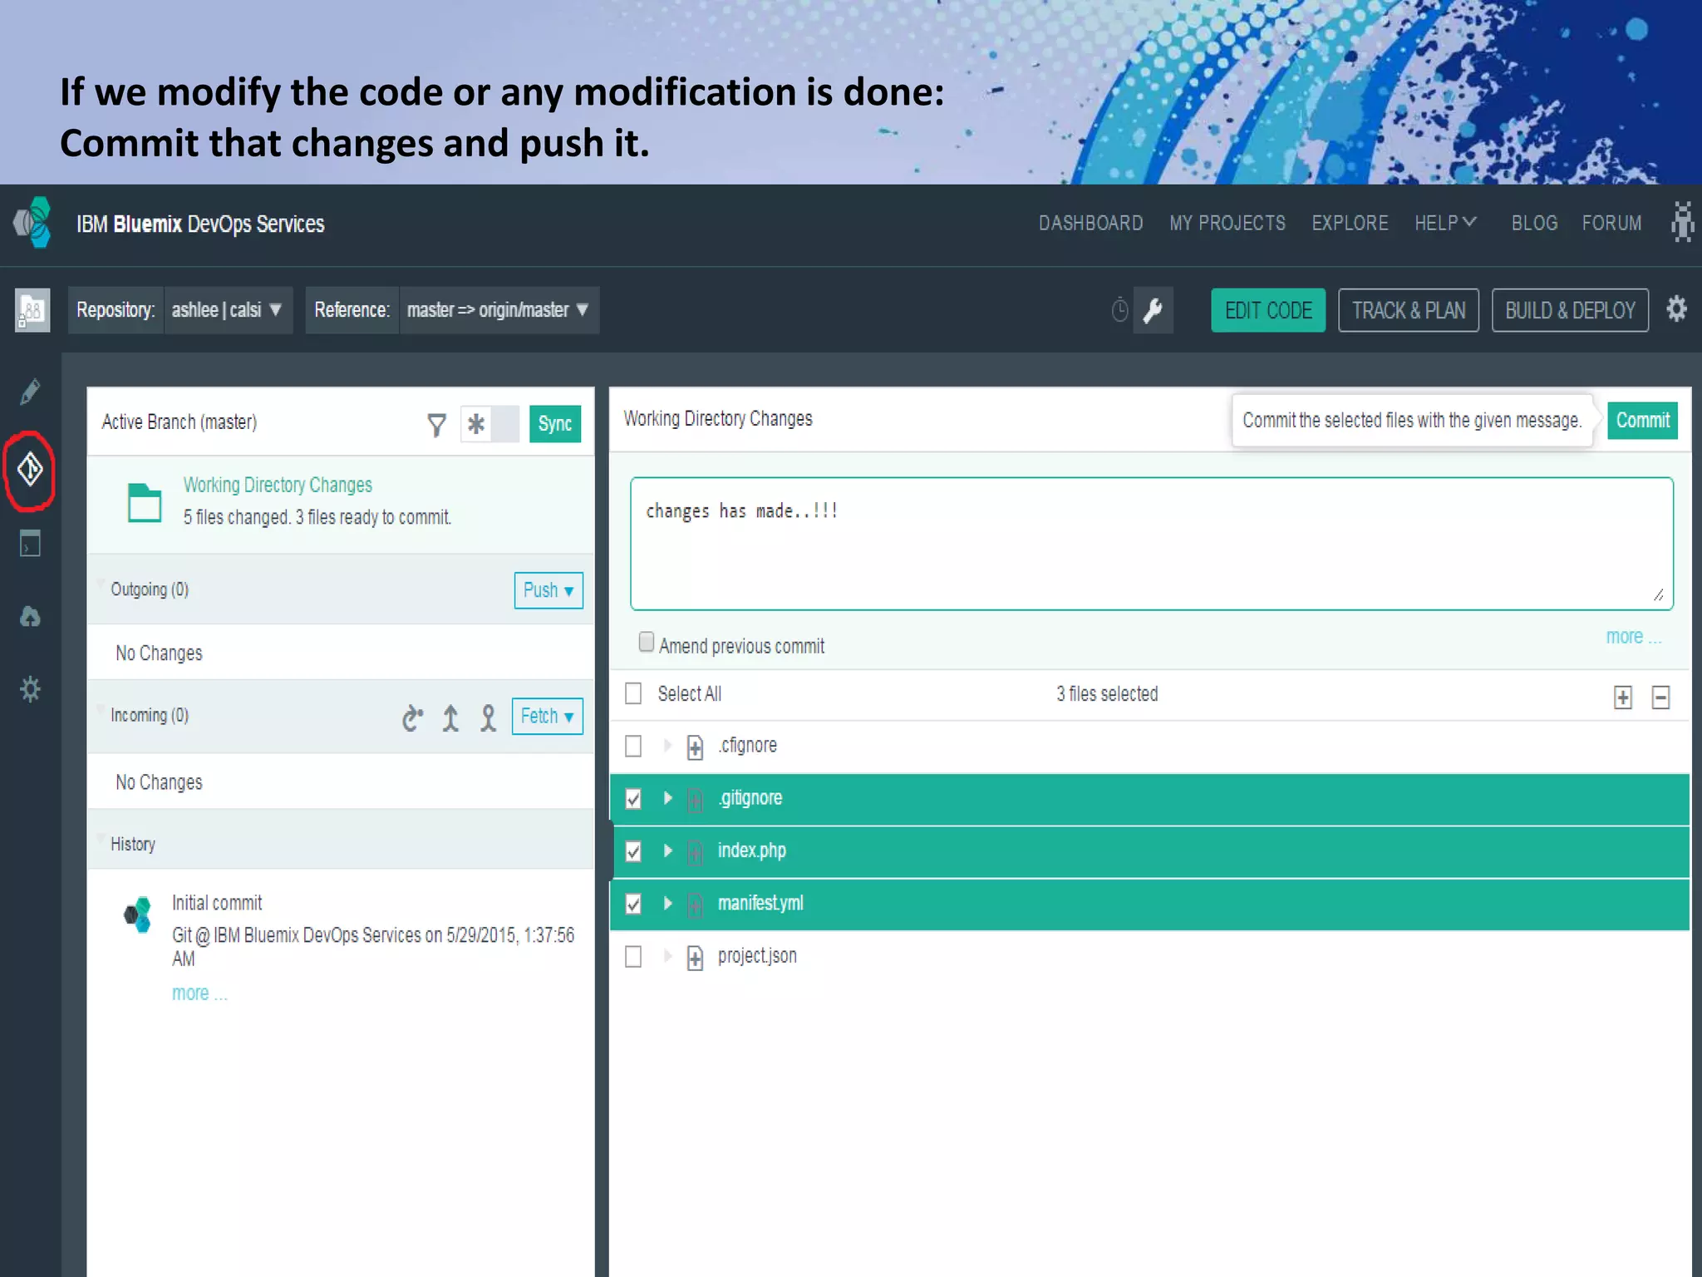The height and width of the screenshot is (1277, 1702).
Task: Click the file icon beside .cfignore
Action: coord(696,747)
